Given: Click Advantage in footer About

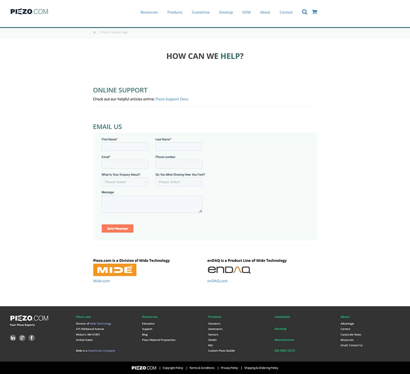Looking at the screenshot, I should pyautogui.click(x=347, y=324).
